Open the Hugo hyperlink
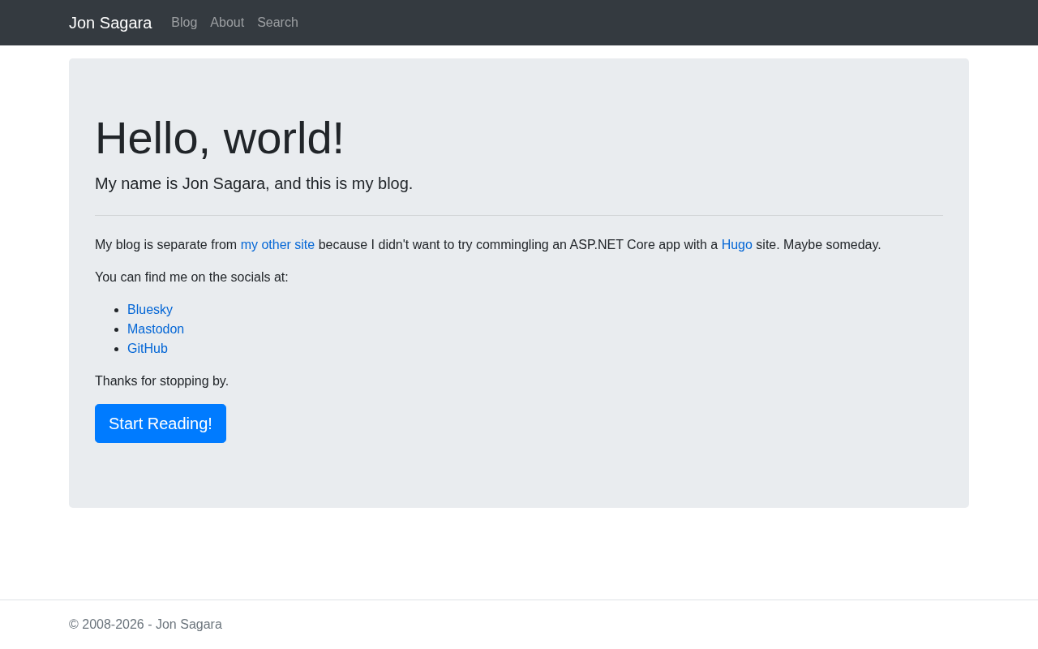The height and width of the screenshot is (649, 1038). tap(736, 245)
